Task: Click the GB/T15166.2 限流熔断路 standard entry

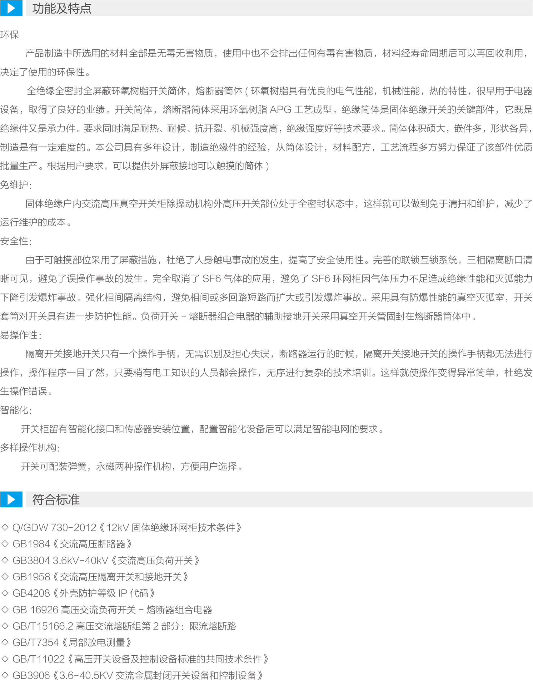Action: pyautogui.click(x=124, y=626)
